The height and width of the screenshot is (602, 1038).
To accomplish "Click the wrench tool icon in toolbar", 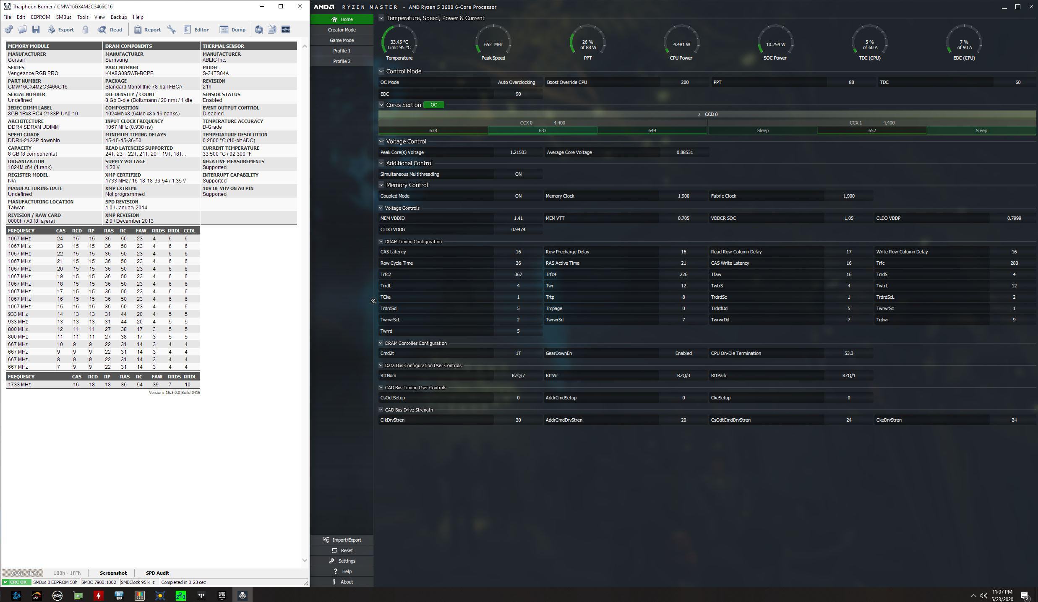I will [x=172, y=29].
